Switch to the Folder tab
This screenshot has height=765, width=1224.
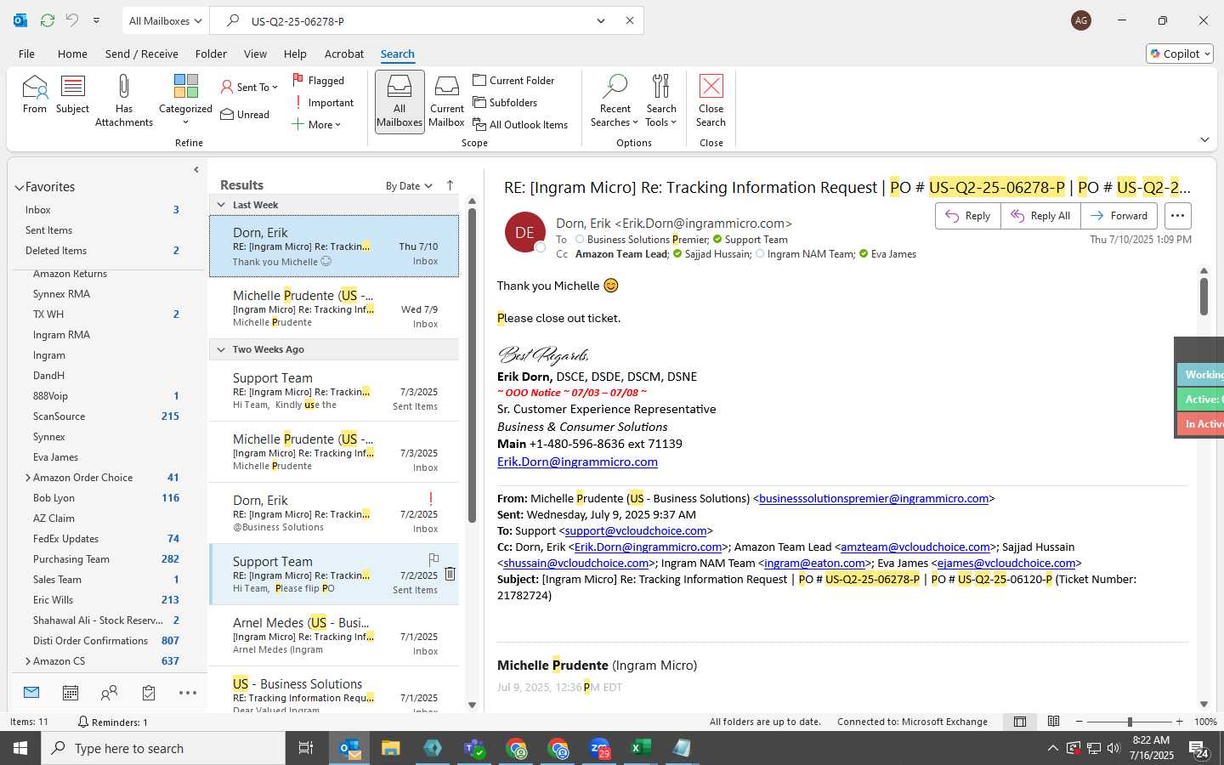pos(211,54)
